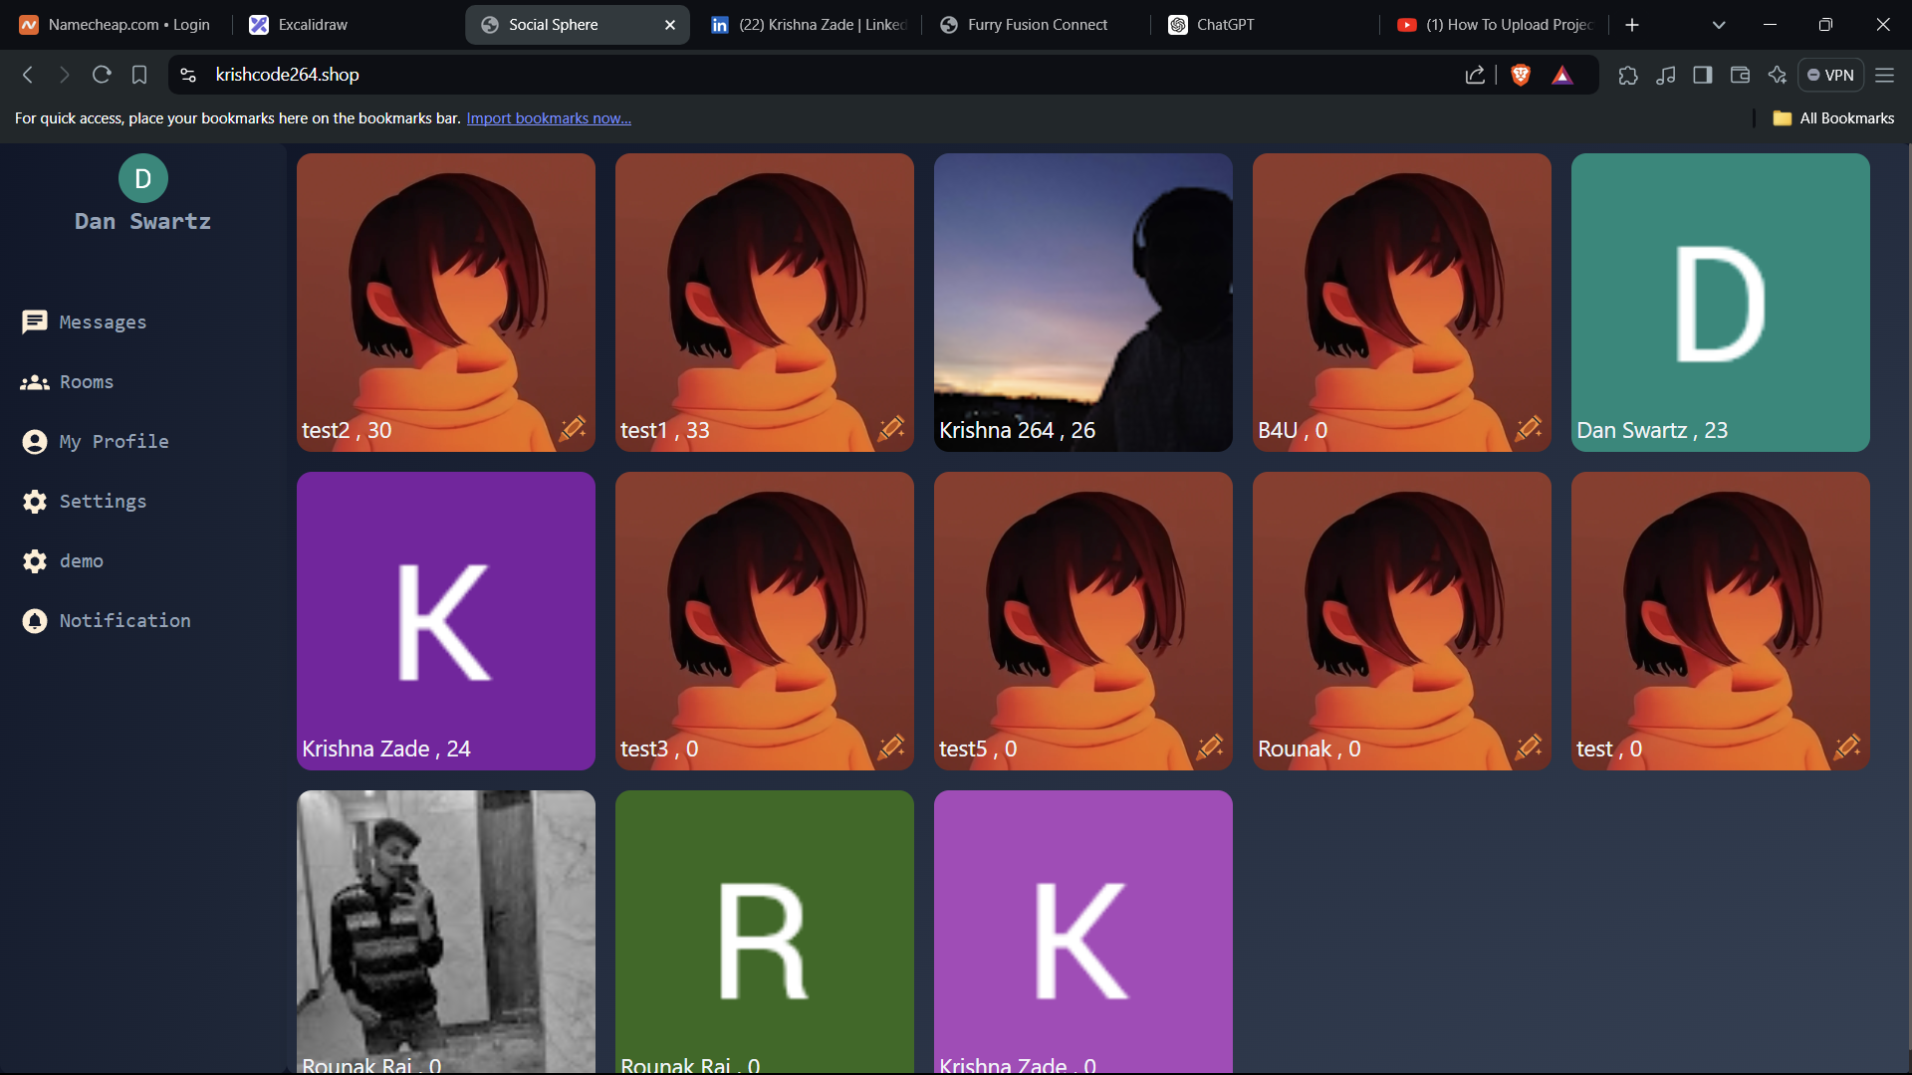Open Messages chat icon in sidebar

point(35,322)
